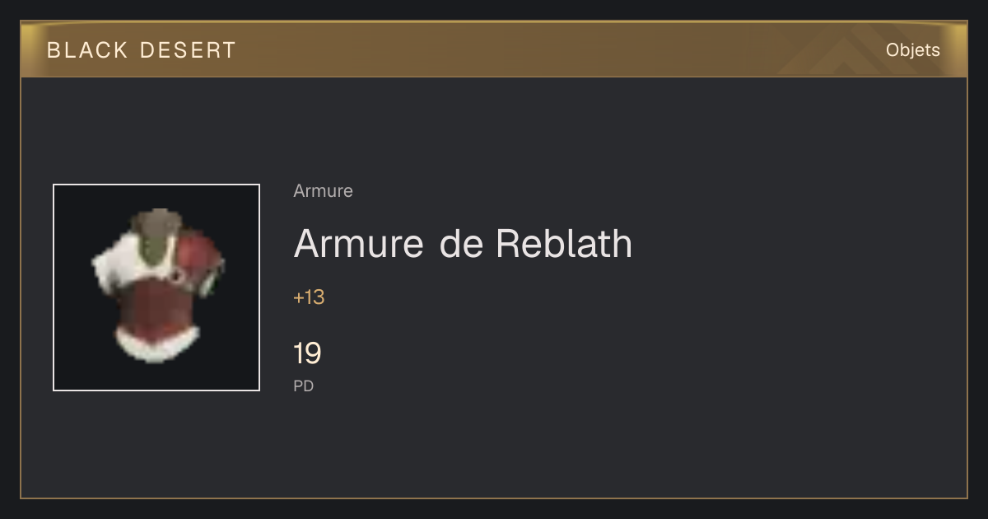Click the +13 enhancement level text
Viewport: 988px width, 519px height.
coord(309,297)
